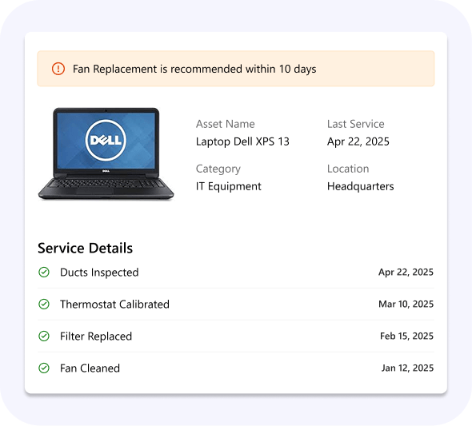The image size is (472, 426).
Task: Click the green check beside Filter Replaced
Action: [x=44, y=336]
